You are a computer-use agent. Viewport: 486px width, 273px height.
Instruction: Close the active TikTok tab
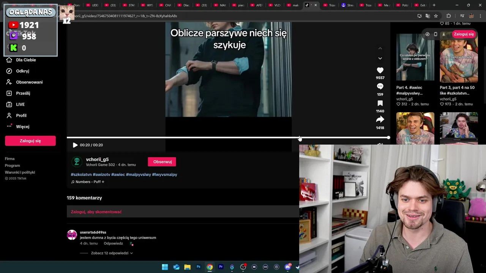click(316, 5)
